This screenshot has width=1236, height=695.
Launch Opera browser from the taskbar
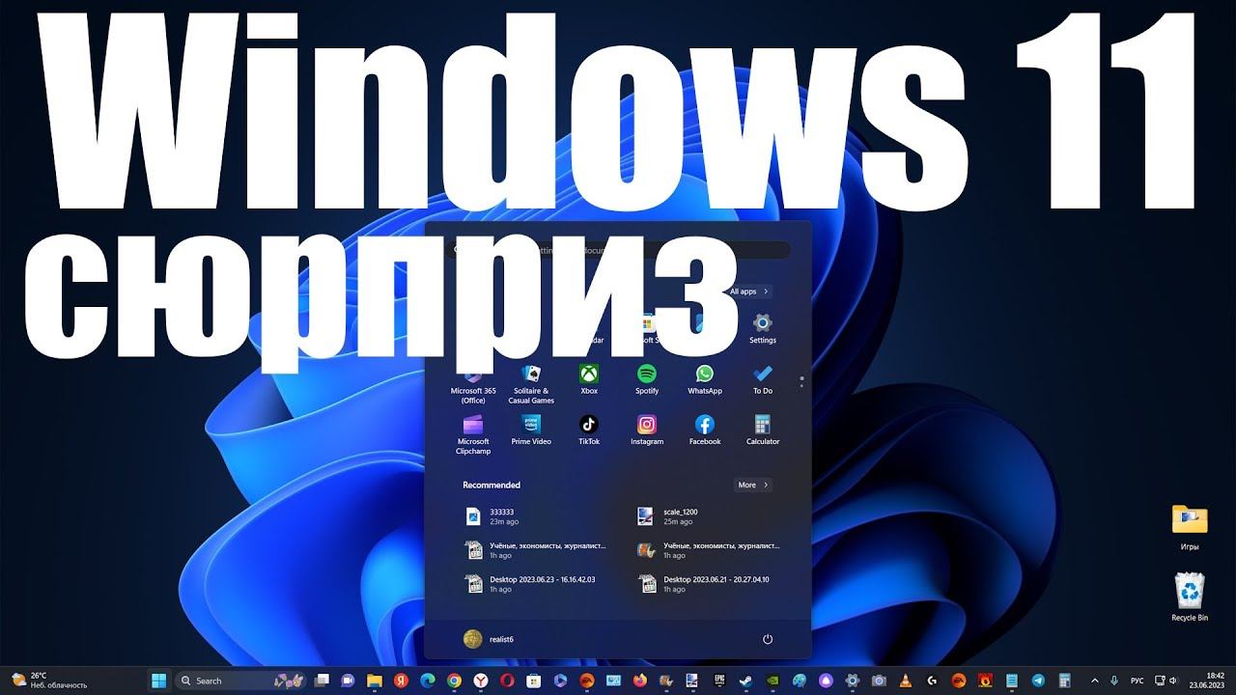507,681
